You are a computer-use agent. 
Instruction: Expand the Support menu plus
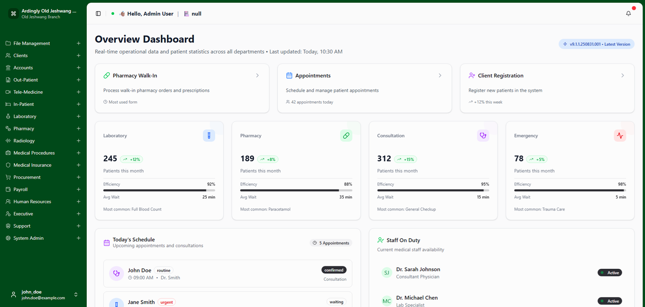(79, 226)
